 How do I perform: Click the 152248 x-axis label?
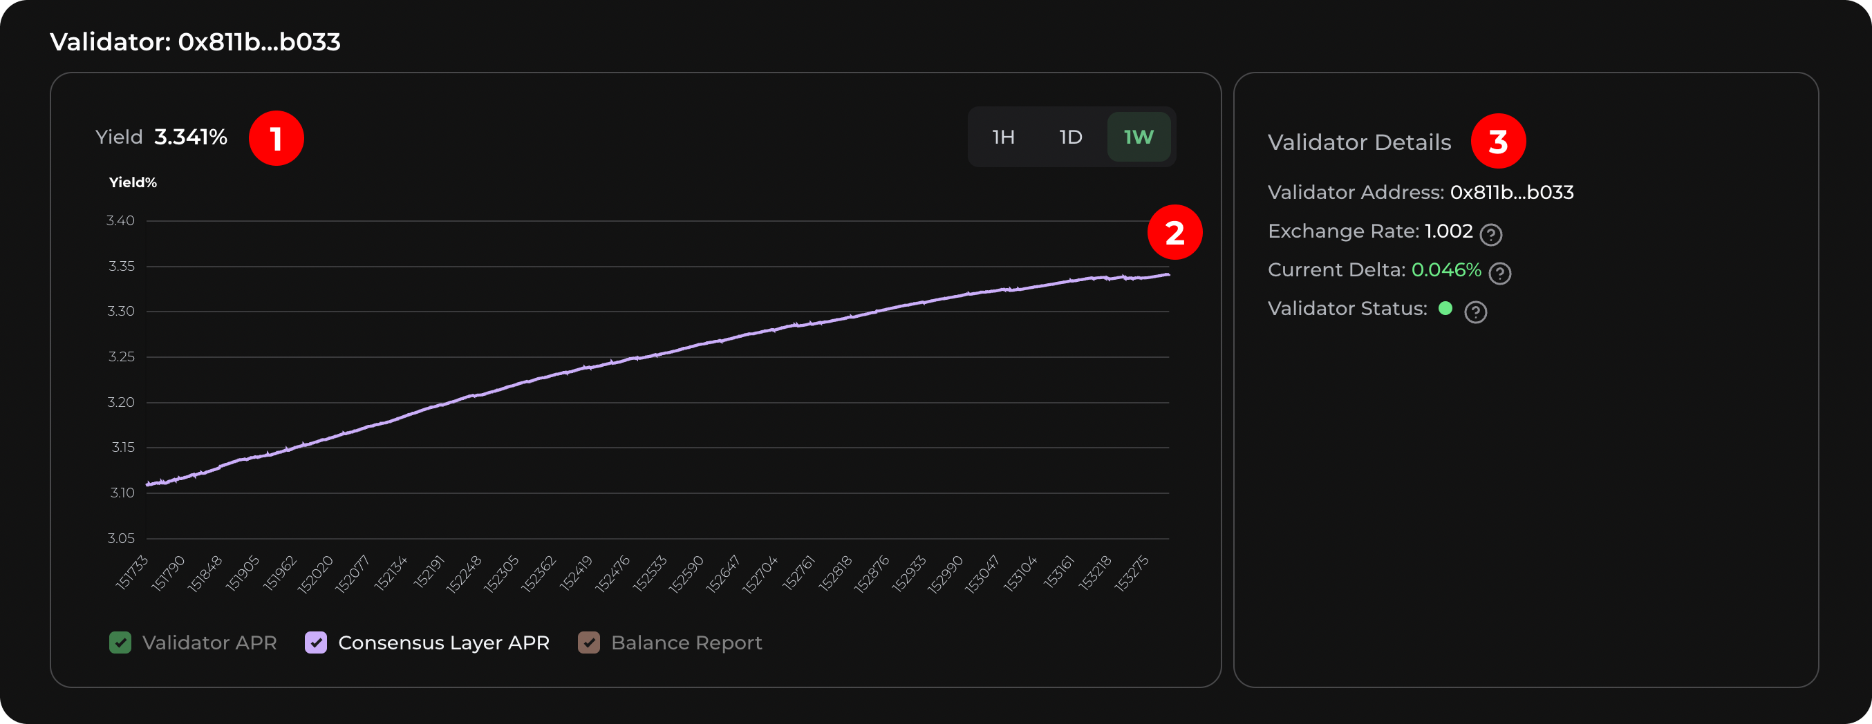point(464,574)
